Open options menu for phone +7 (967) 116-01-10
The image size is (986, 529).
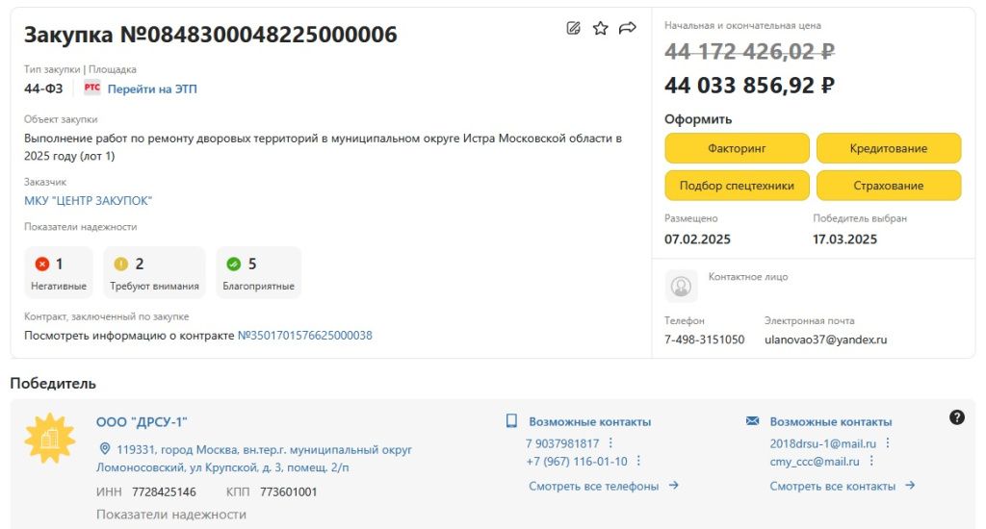pos(638,461)
